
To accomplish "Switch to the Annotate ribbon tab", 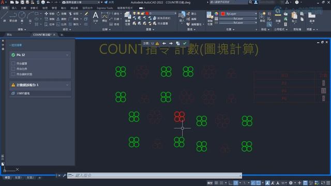I will [24, 8].
